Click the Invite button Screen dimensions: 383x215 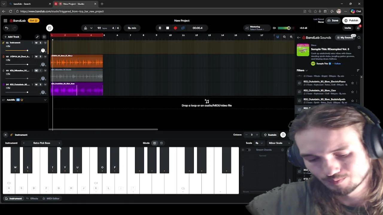pyautogui.click(x=348, y=28)
